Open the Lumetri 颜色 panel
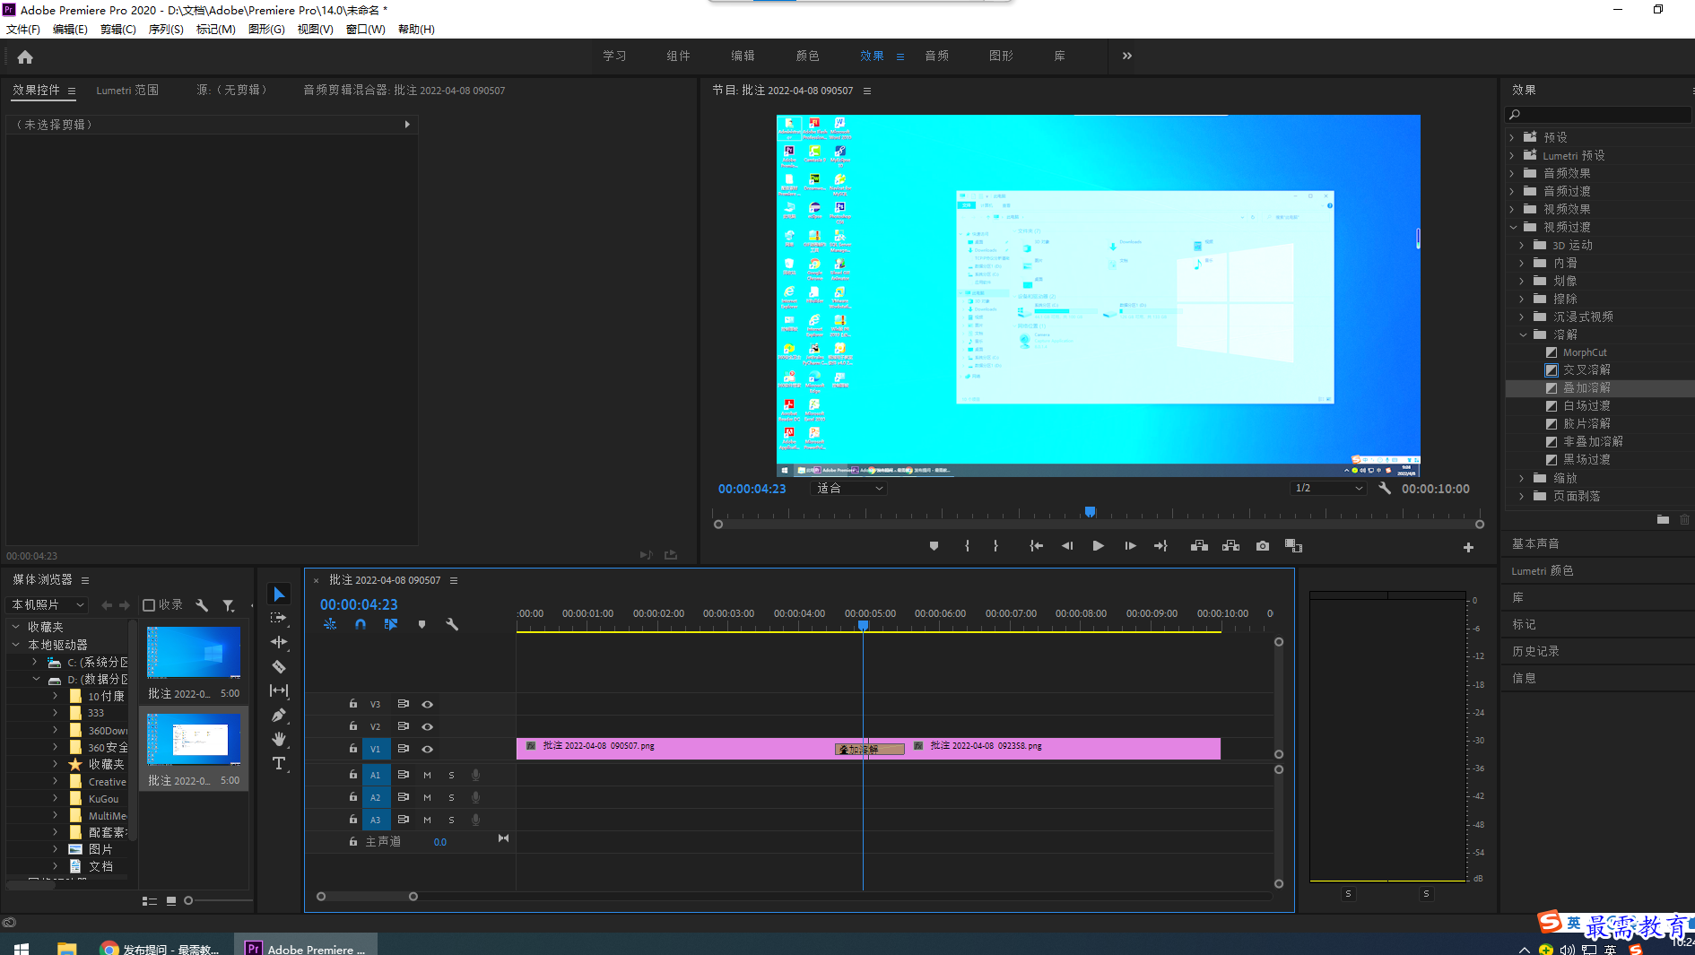This screenshot has height=955, width=1695. 1542,570
